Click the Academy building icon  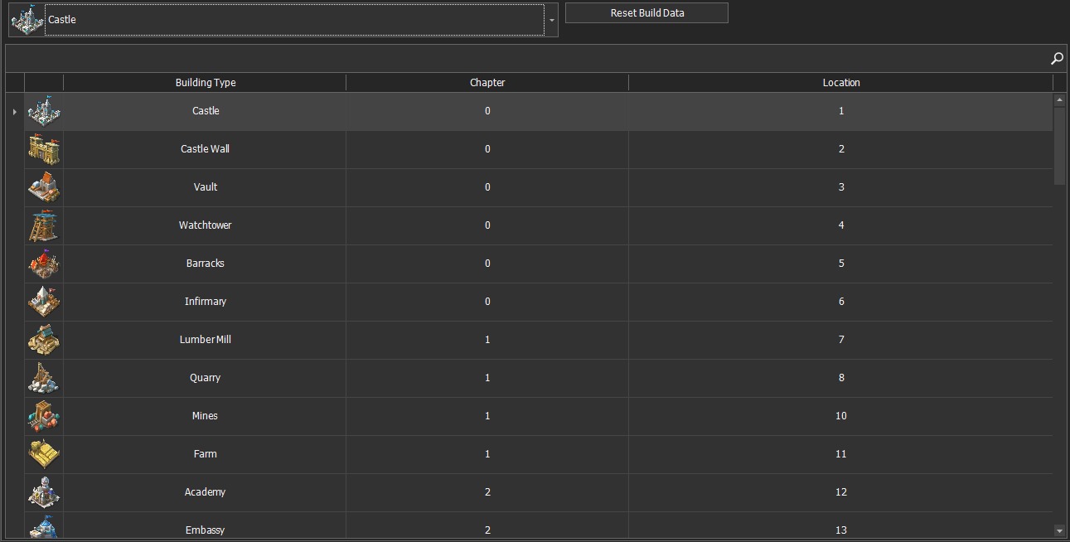pos(44,492)
